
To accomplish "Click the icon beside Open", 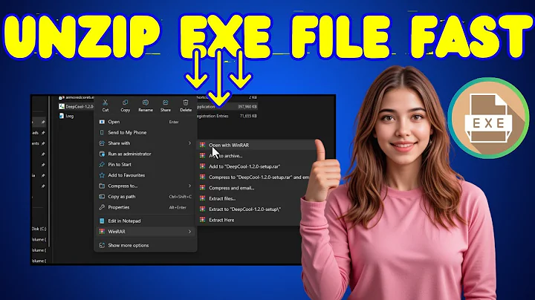I will coord(102,122).
